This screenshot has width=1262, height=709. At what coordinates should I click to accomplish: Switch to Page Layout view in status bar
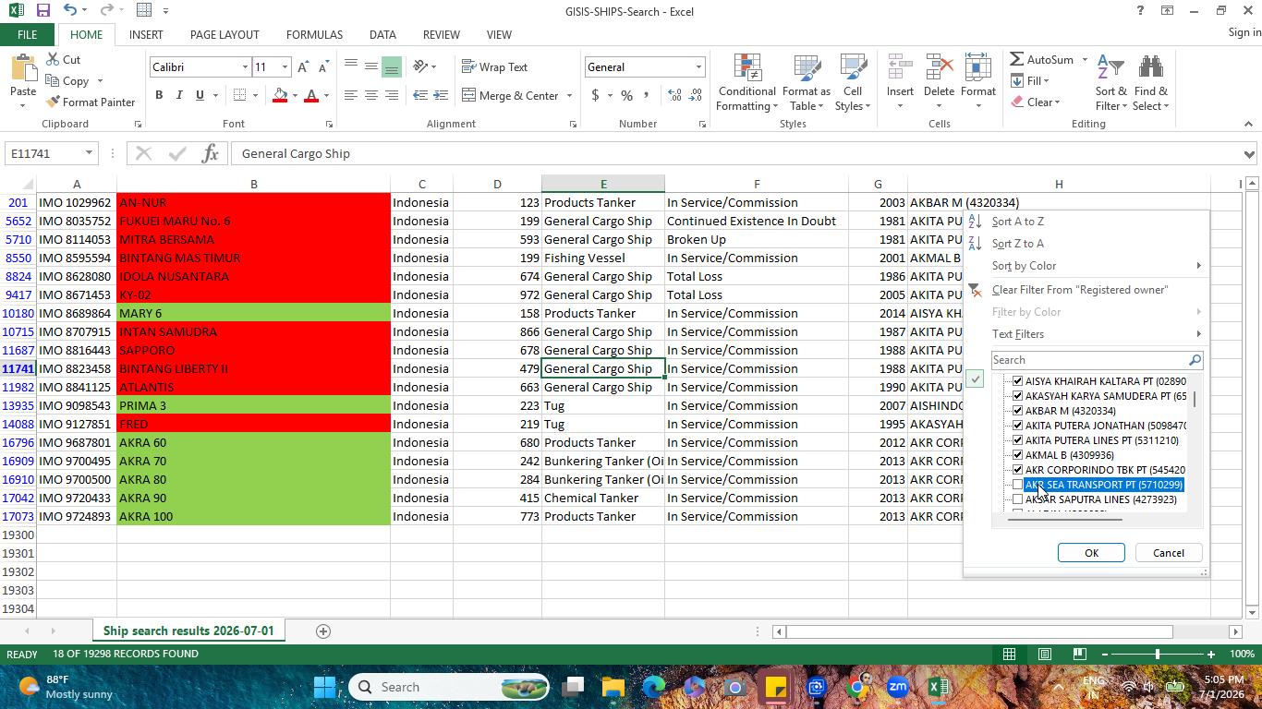(x=1044, y=654)
